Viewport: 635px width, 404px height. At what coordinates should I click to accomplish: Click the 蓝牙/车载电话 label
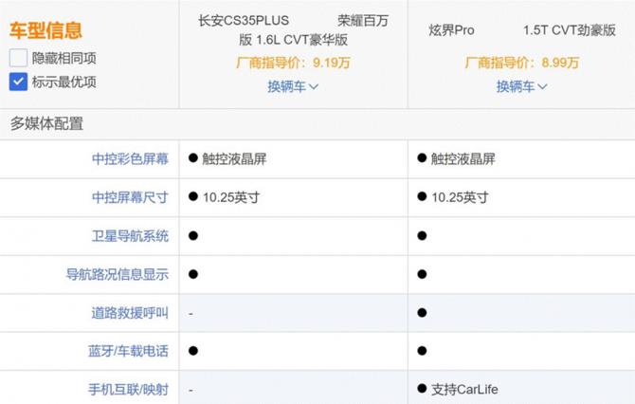tap(128, 351)
